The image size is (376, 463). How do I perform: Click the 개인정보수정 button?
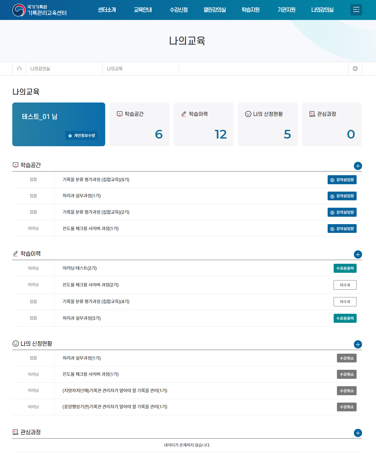(x=81, y=136)
